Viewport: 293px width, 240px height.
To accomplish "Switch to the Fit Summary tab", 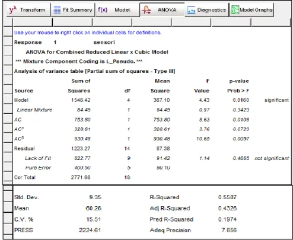I will tap(73, 9).
